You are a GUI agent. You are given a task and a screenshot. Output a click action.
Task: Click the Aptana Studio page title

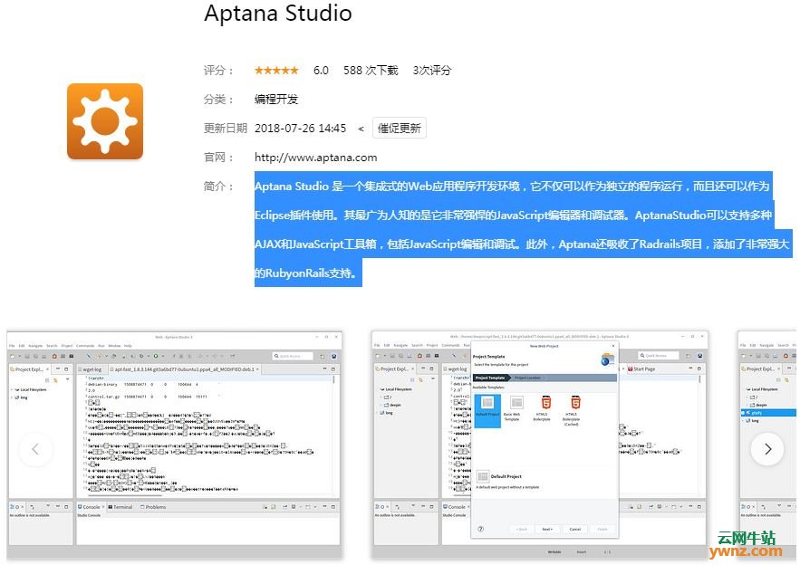click(278, 13)
